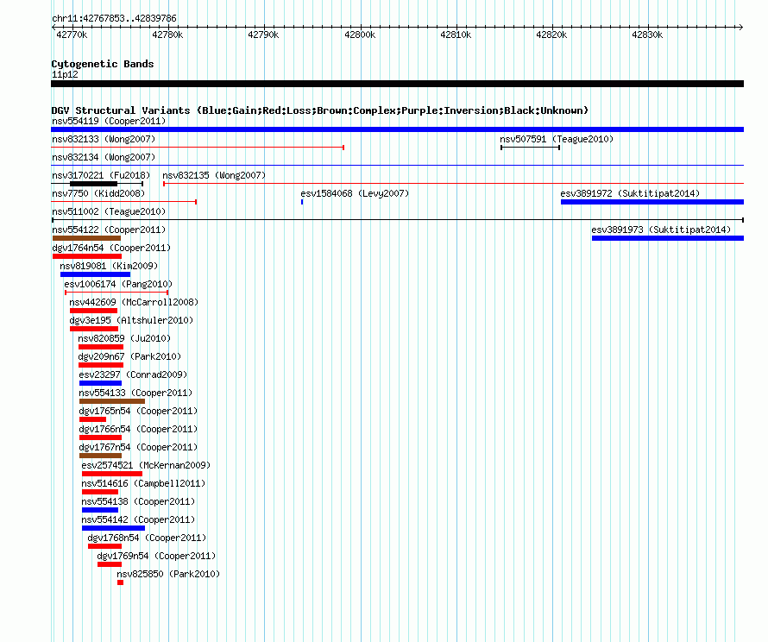Viewport: 768px width, 642px height.
Task: Open the nsv832134 (Wong2007) variant label
Action: 104,157
